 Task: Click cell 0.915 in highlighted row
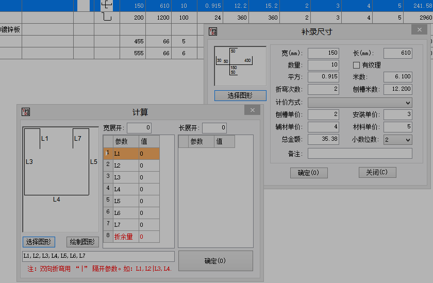pos(210,6)
